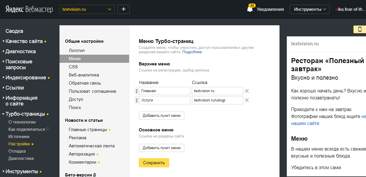
Task: Click the Сохранить button
Action: 154,163
